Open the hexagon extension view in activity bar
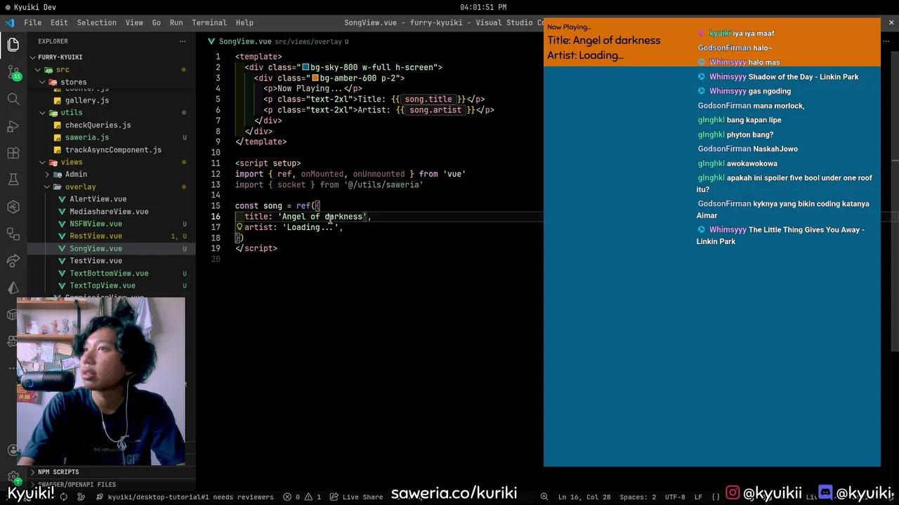Image resolution: width=899 pixels, height=505 pixels. click(x=13, y=207)
